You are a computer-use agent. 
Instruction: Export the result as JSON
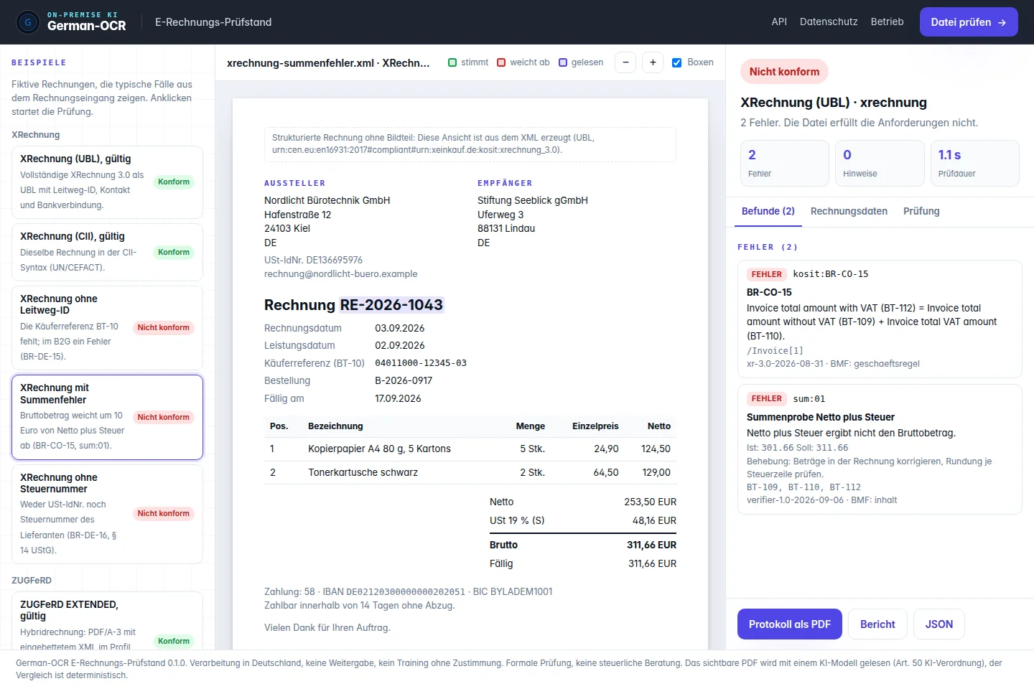[x=939, y=624]
